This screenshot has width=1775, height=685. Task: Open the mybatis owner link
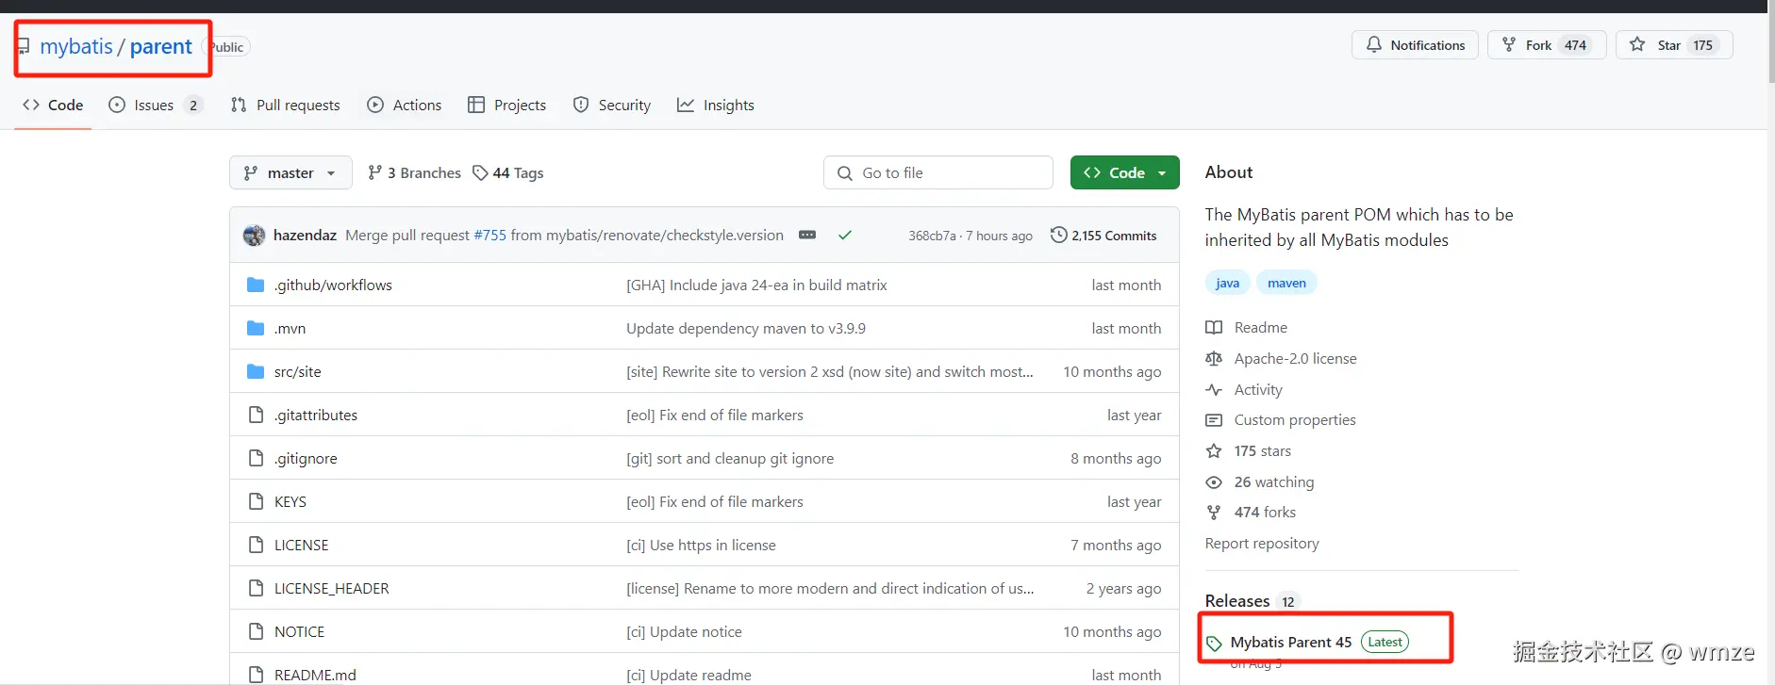(76, 46)
